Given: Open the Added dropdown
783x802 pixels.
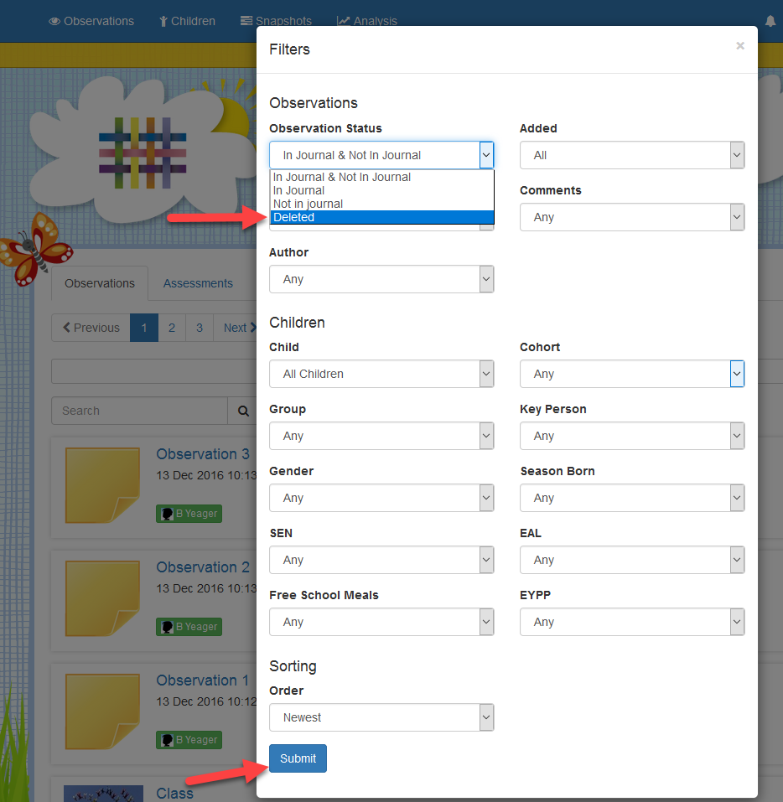Looking at the screenshot, I should [x=632, y=155].
